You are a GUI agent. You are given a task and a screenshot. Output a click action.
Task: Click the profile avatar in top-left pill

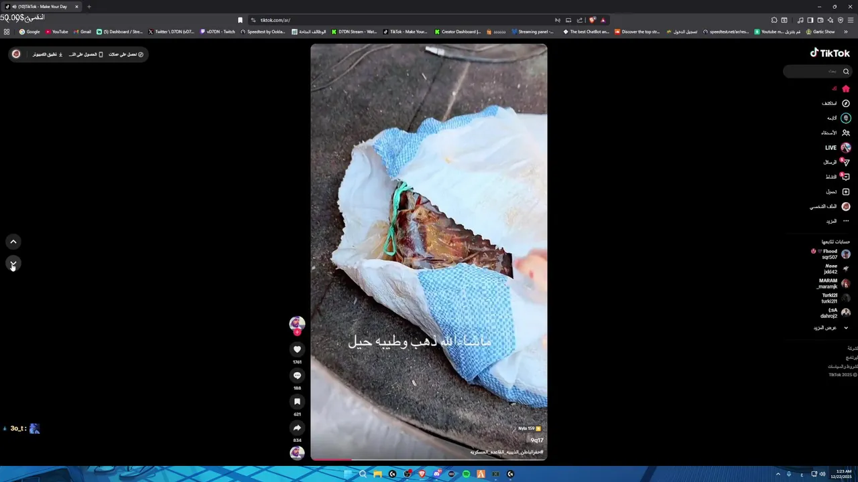coord(16,54)
